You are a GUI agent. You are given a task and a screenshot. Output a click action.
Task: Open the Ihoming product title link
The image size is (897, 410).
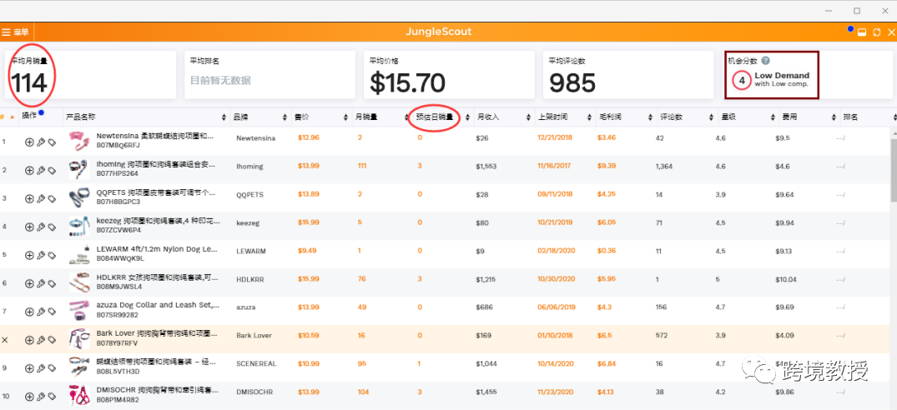tap(155, 164)
